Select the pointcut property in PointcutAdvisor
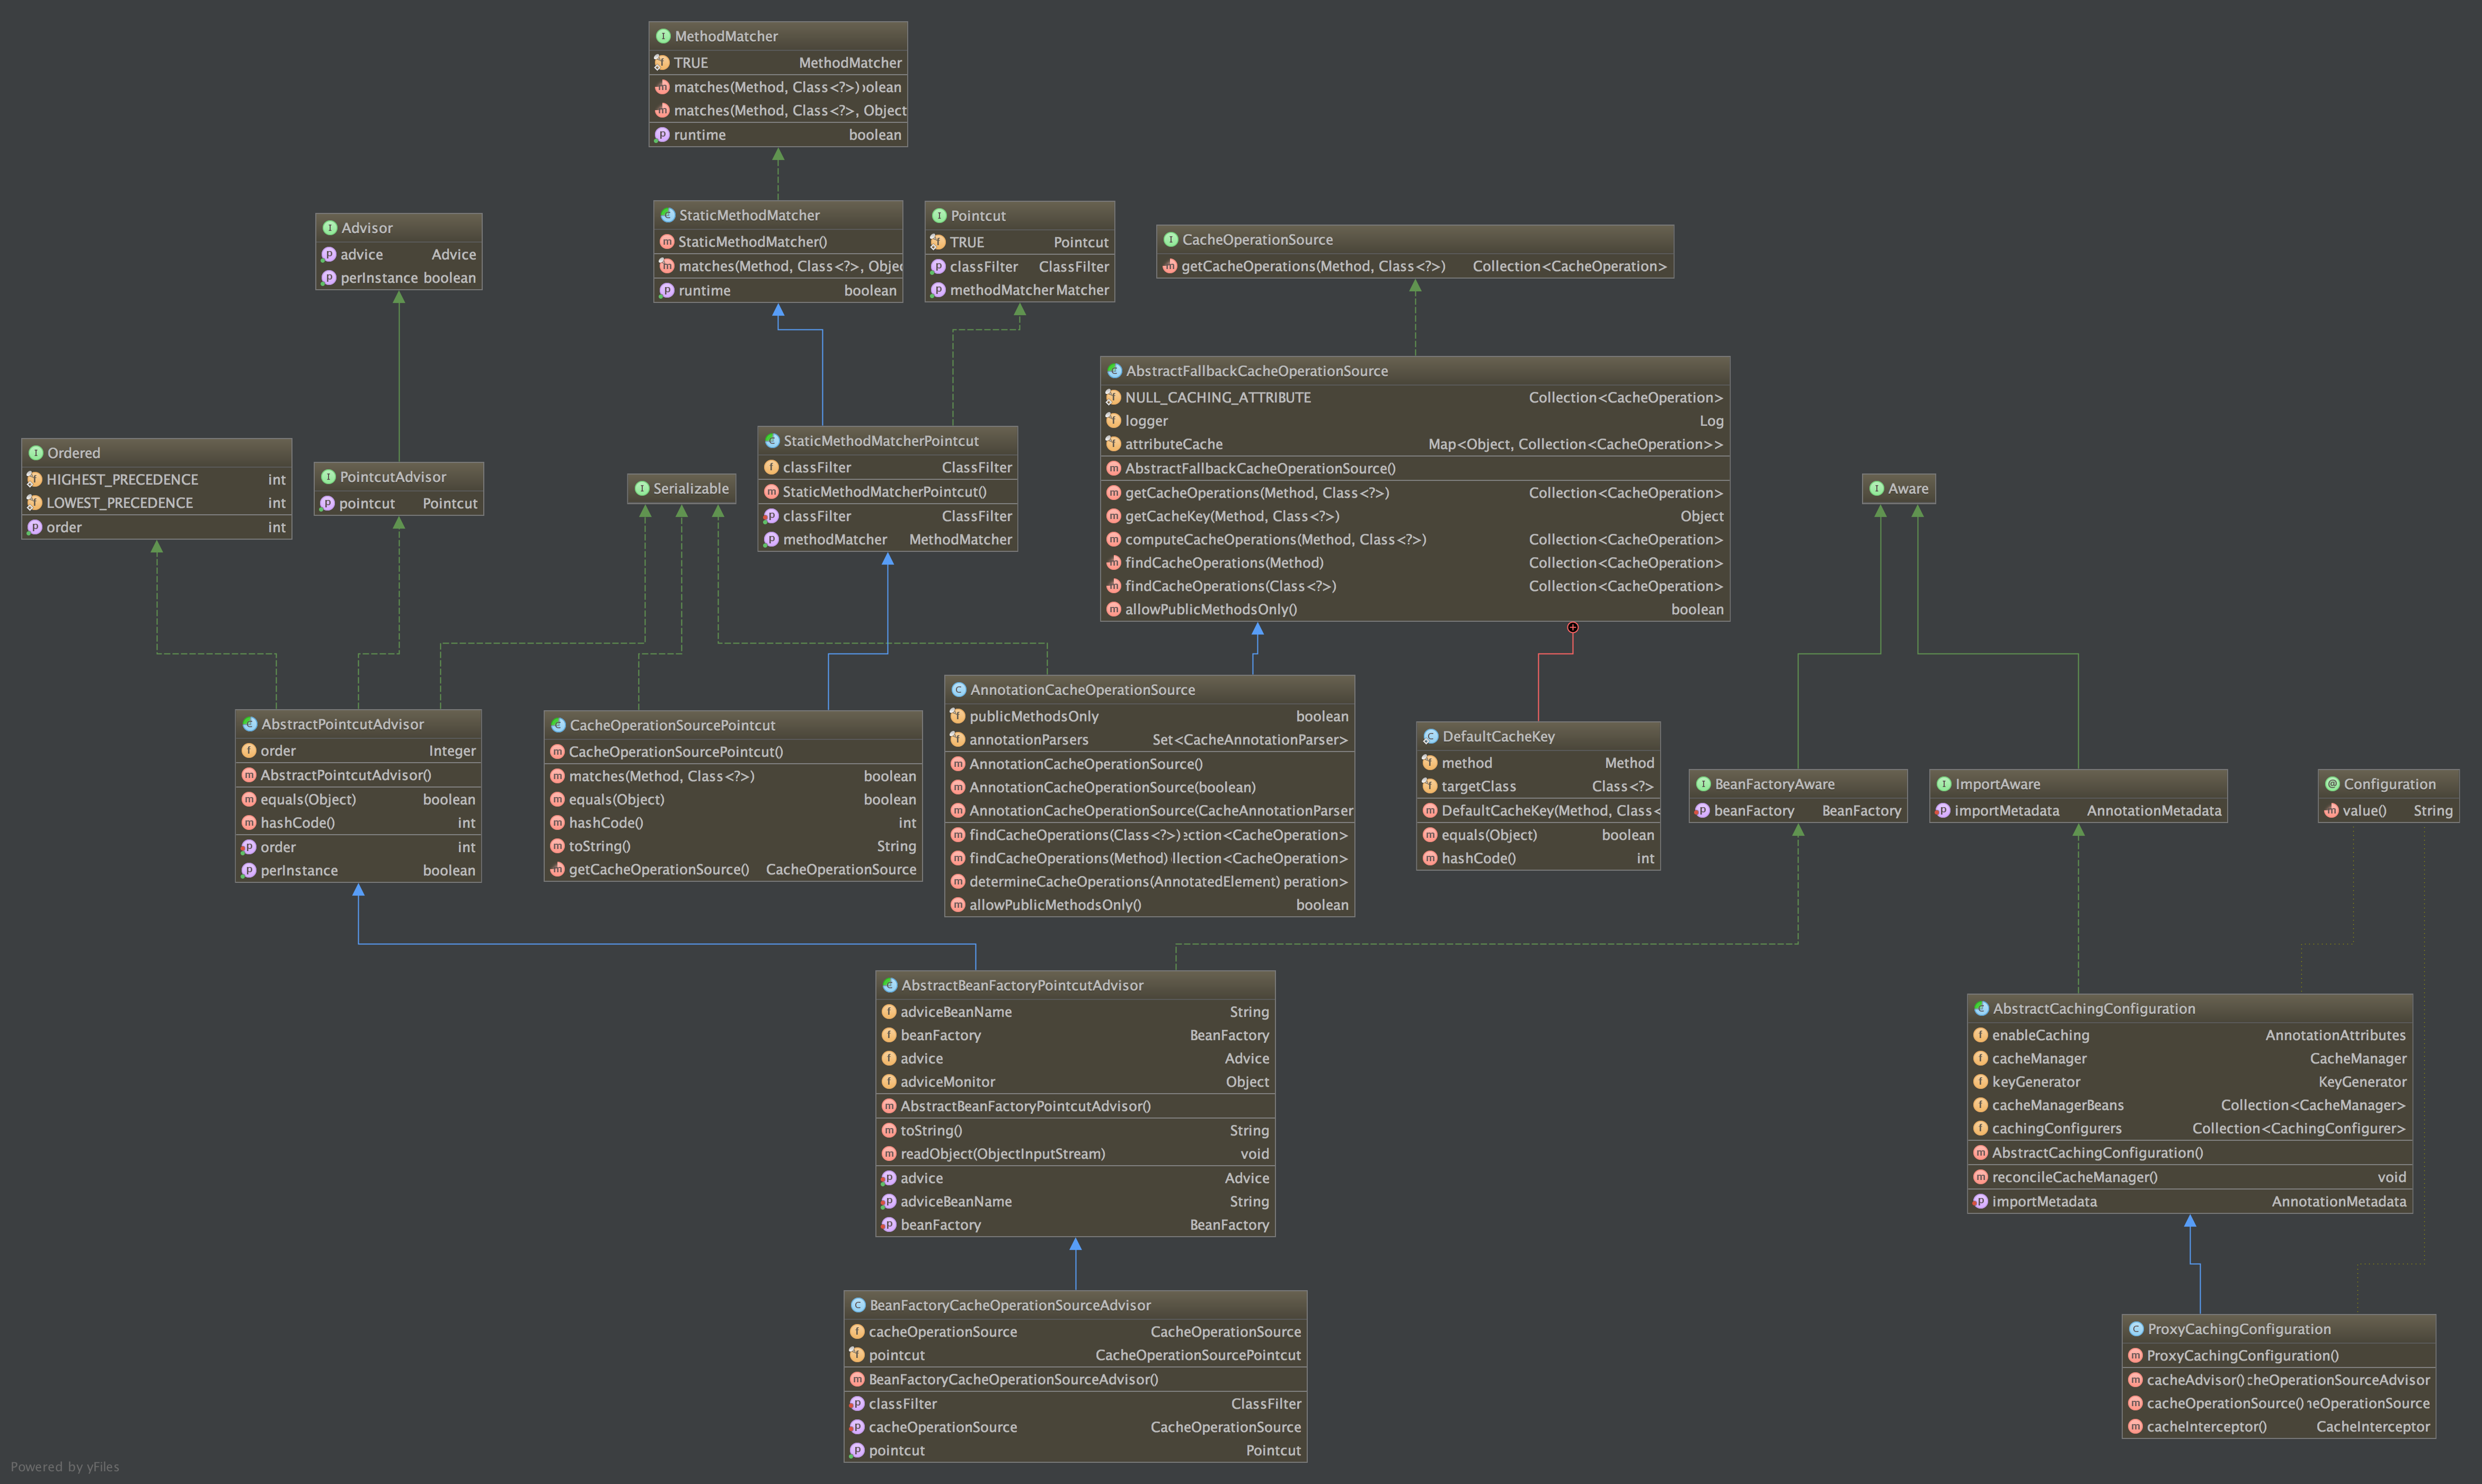Viewport: 2482px width, 1484px height. tap(398, 504)
